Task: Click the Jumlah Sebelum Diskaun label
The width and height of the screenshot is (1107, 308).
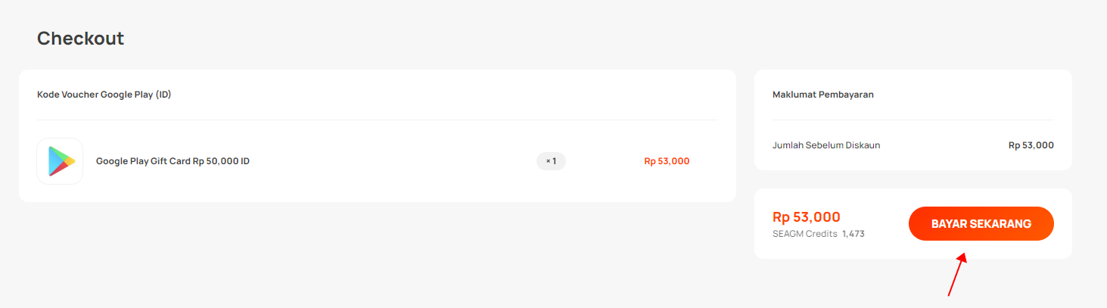Action: pos(826,145)
